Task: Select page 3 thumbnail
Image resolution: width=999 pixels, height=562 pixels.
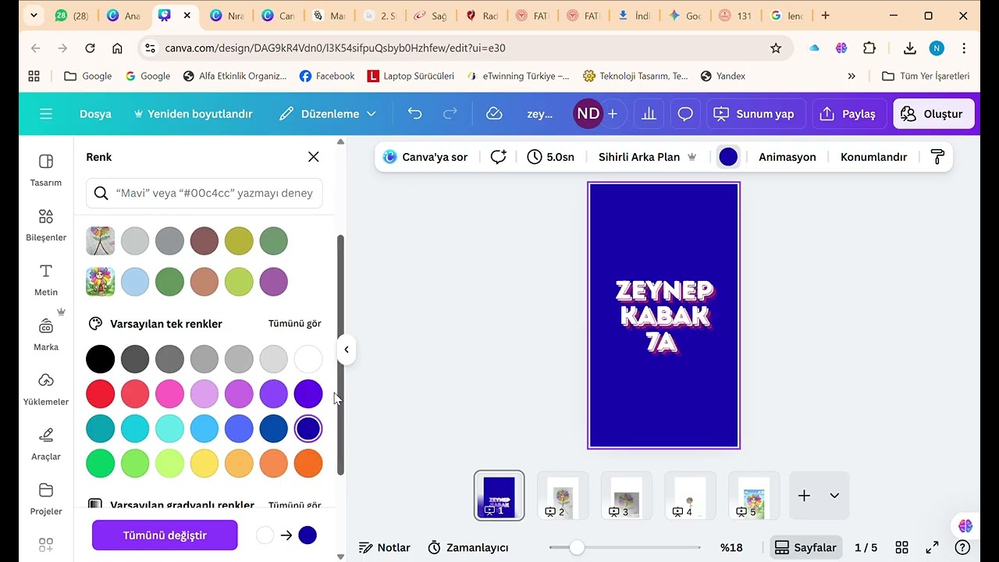Action: click(x=627, y=496)
